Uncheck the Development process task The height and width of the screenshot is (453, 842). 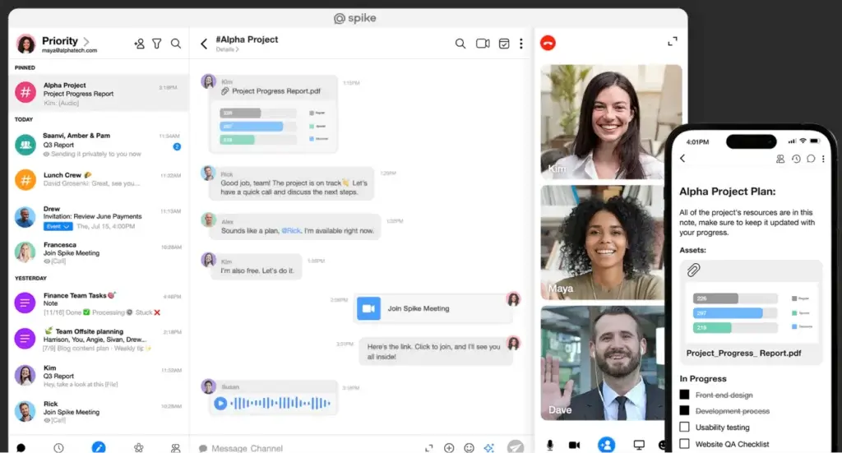[684, 410]
